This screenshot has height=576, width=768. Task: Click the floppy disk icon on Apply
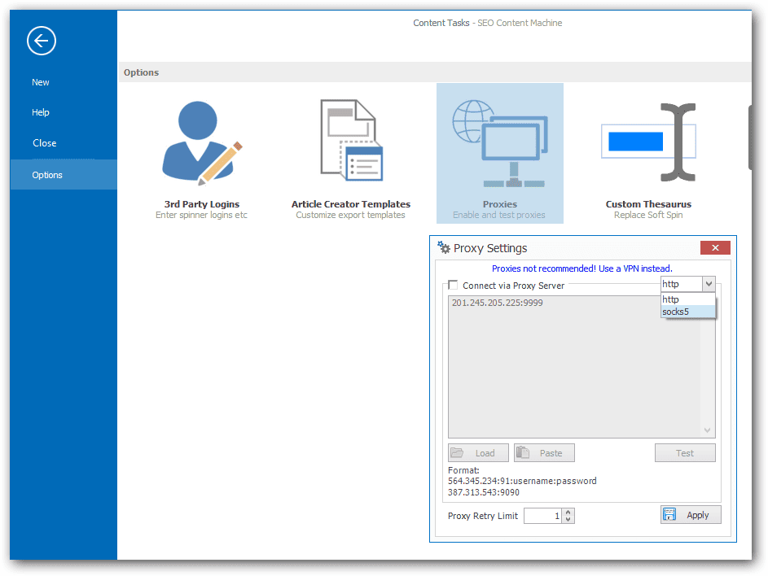pyautogui.click(x=669, y=514)
